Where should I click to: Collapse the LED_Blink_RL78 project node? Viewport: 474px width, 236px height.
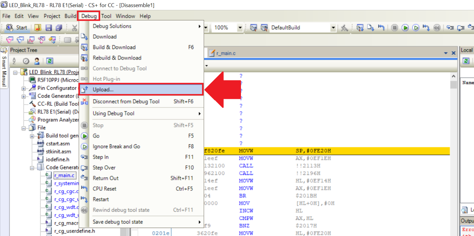15,72
